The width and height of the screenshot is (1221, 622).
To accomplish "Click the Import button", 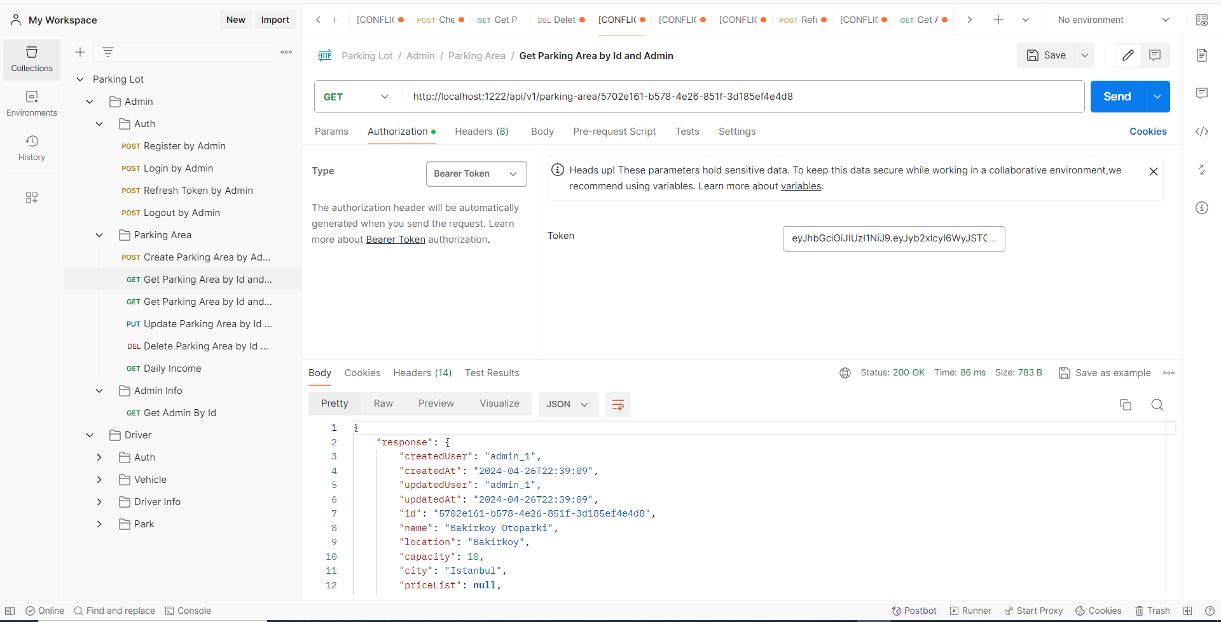I will 275,20.
